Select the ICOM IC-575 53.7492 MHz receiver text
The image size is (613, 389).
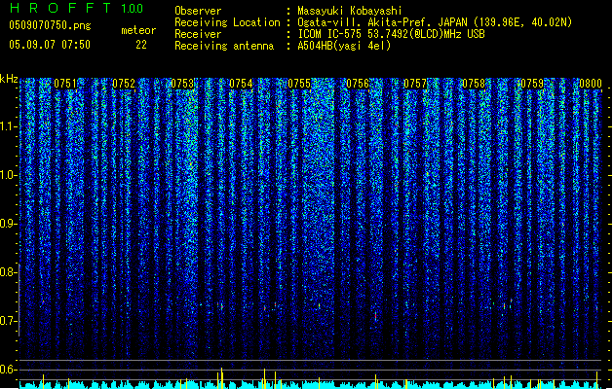tap(391, 34)
